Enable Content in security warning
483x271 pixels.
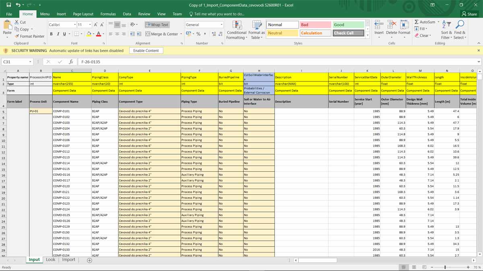pyautogui.click(x=146, y=51)
